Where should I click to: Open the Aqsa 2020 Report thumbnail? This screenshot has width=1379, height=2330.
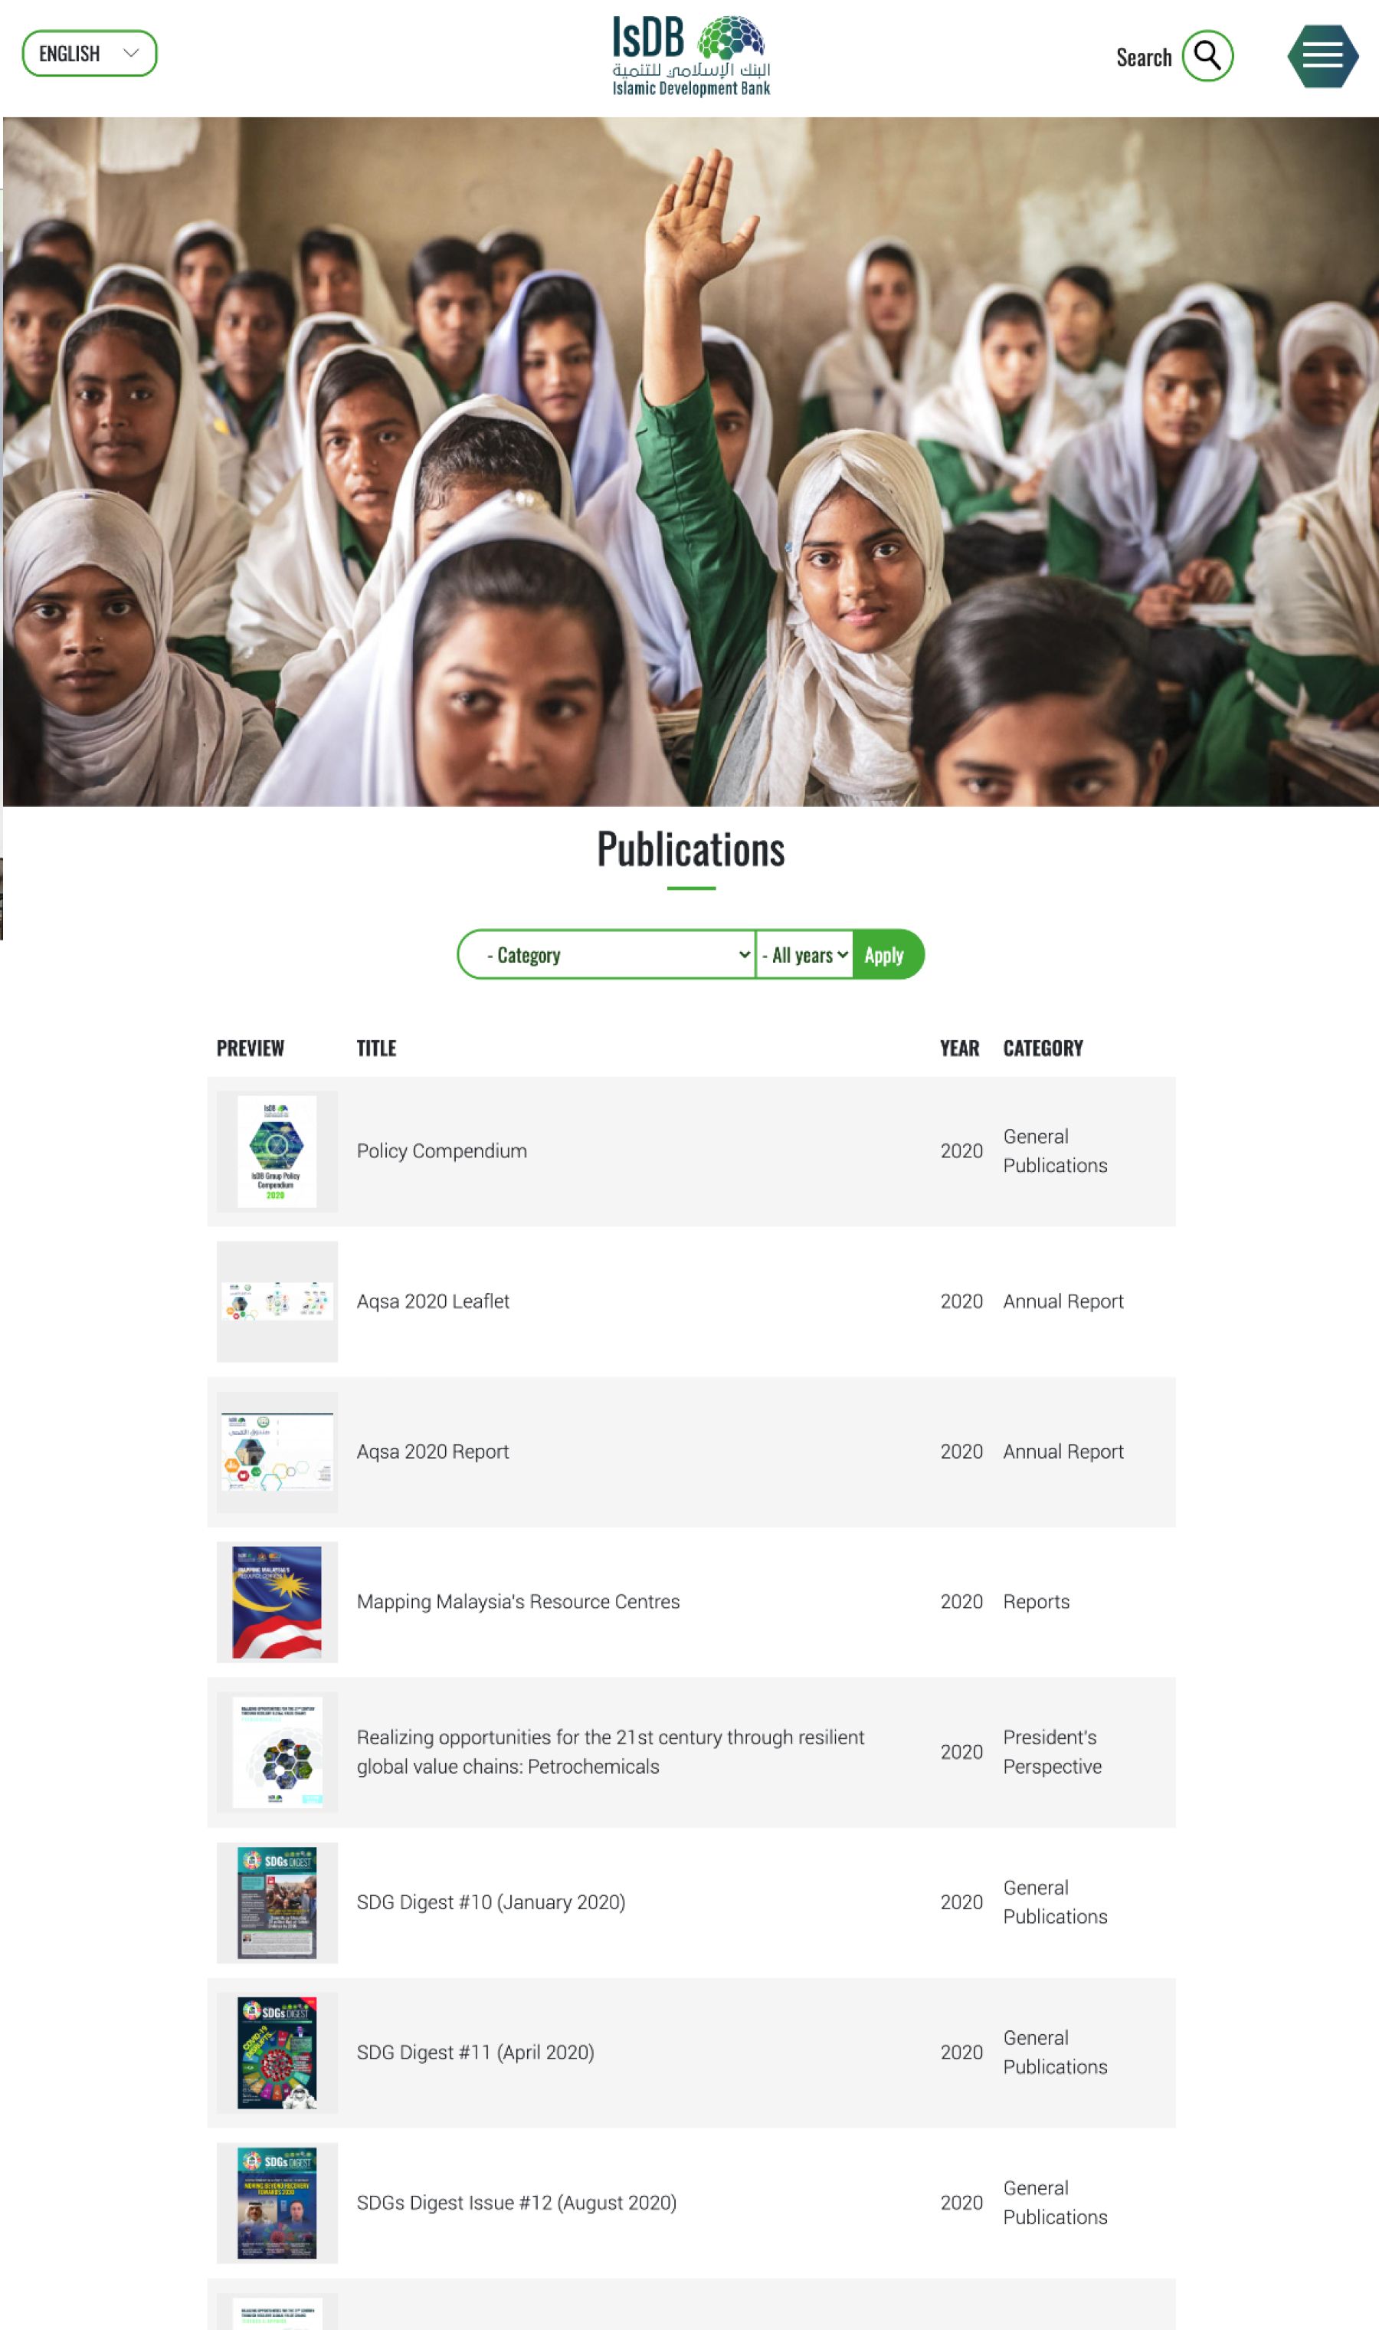(x=277, y=1452)
